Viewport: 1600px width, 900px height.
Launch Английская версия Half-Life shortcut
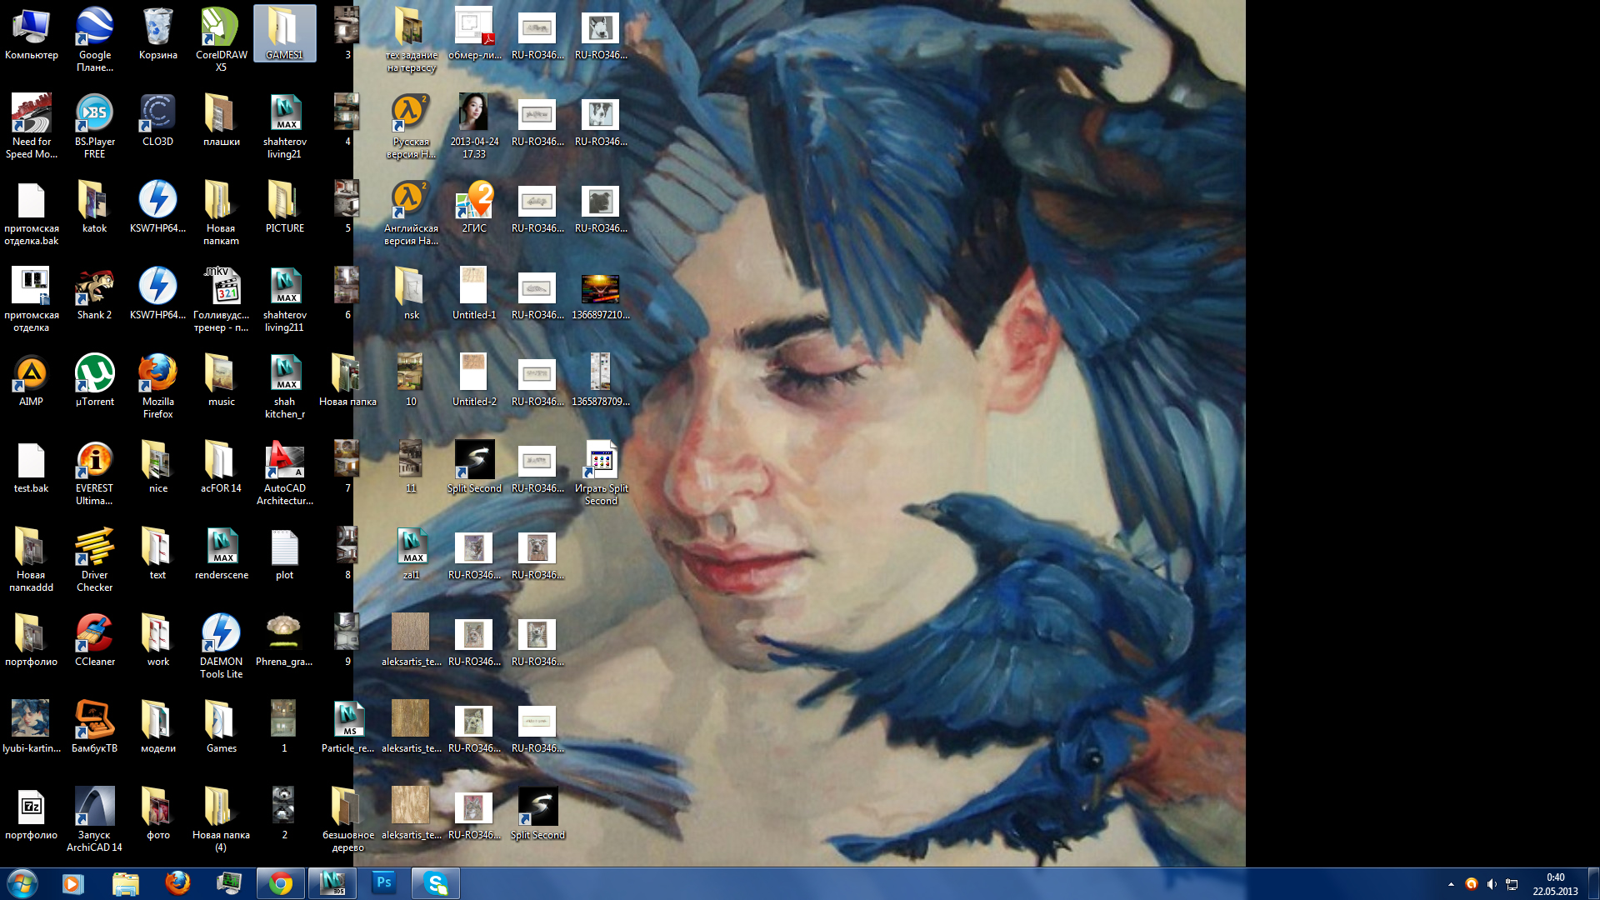[x=411, y=213]
